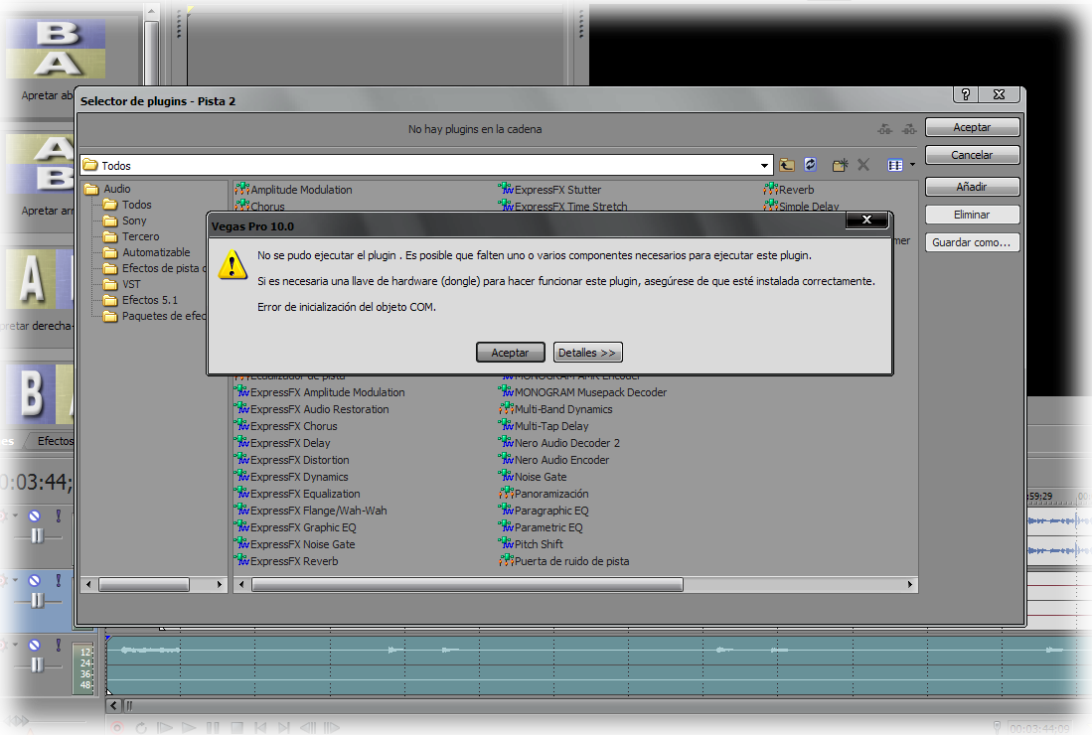Screen dimensions: 1092x735
Task: Click the new folder icon
Action: coord(840,165)
